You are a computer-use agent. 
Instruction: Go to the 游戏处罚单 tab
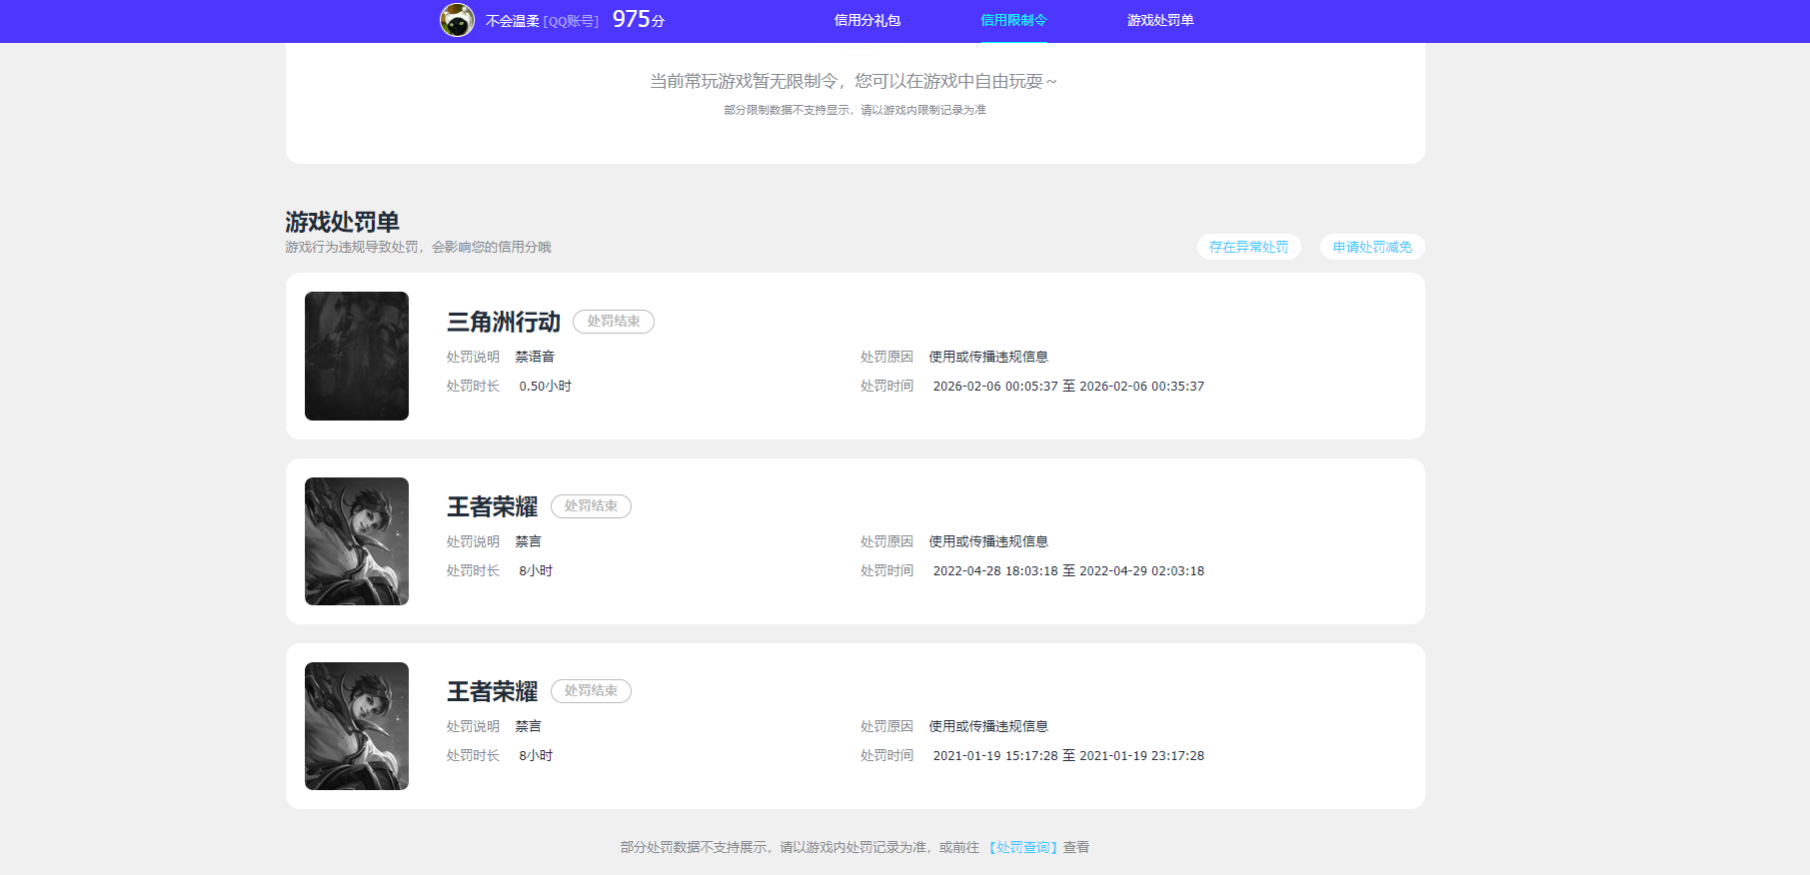coord(1160,20)
